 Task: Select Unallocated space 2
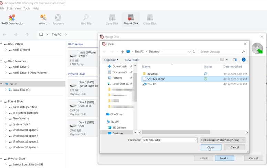[25, 141]
